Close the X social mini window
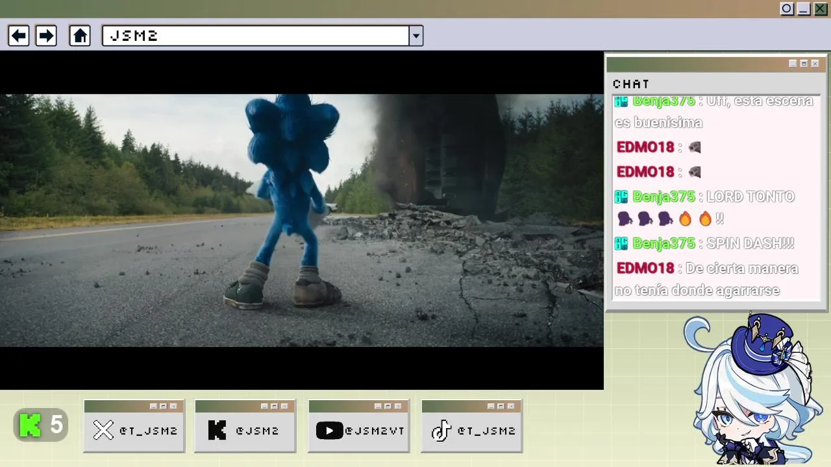 (173, 406)
